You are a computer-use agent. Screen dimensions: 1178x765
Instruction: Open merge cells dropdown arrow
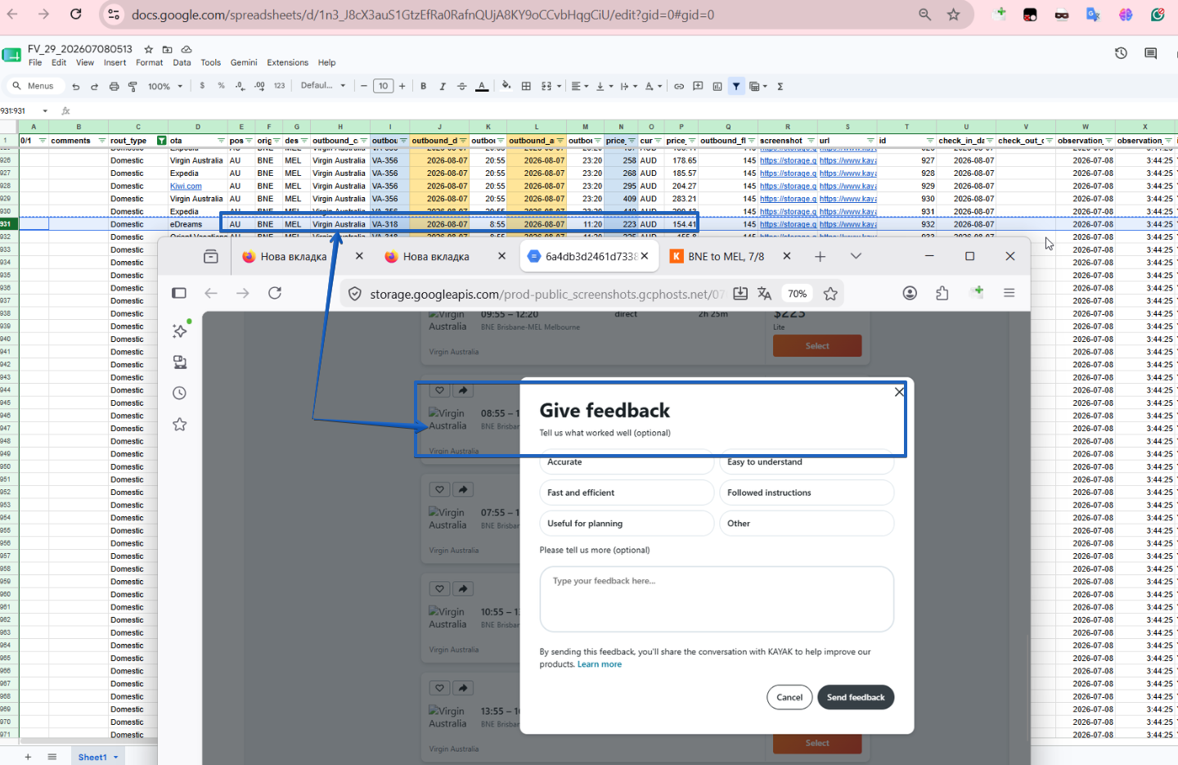pyautogui.click(x=560, y=86)
